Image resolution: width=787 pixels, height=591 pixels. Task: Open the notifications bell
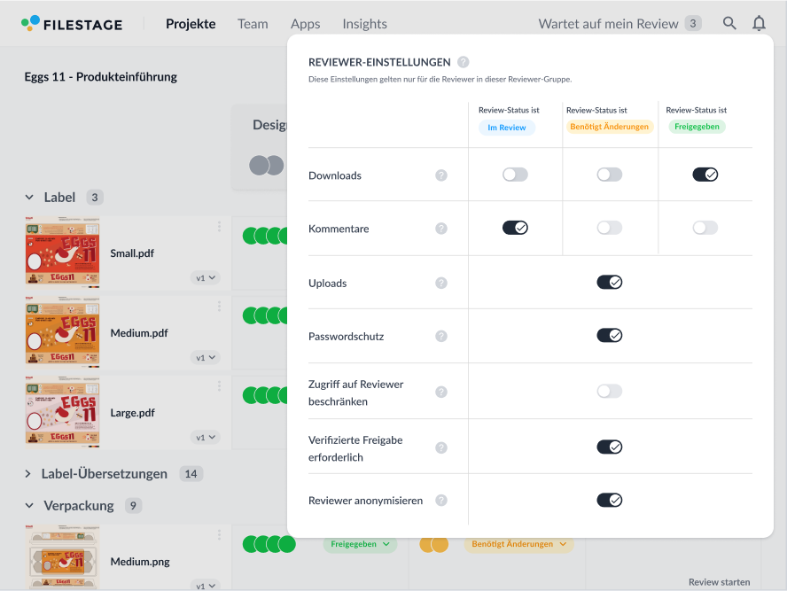pyautogui.click(x=759, y=23)
